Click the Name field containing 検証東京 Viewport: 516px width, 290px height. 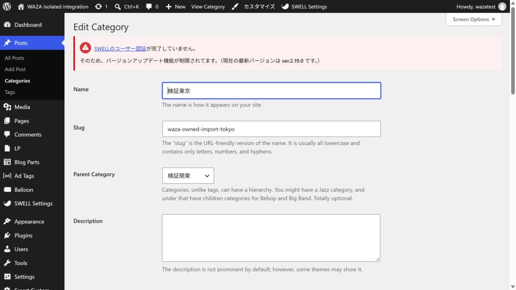(272, 91)
